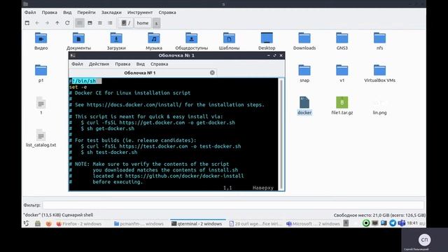The height and width of the screenshot is (252, 448).
Task: Open the Файл menu in the terminal window
Action: [x=77, y=64]
